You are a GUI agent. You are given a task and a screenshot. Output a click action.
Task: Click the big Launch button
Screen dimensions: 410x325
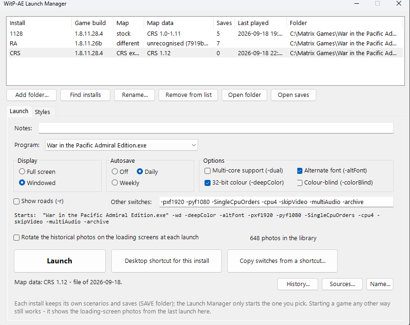pyautogui.click(x=60, y=261)
